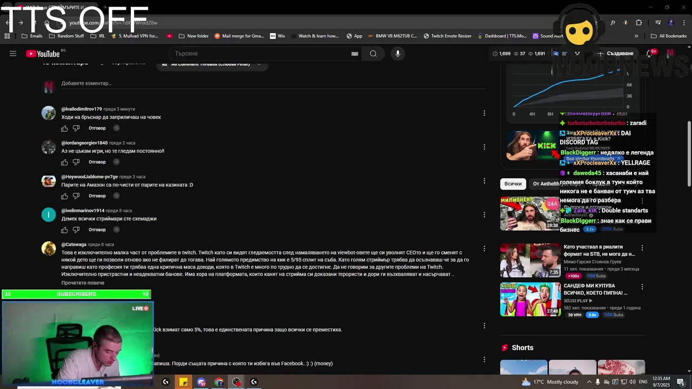Expand Catswaga comment with Прочетете повече
This screenshot has height=389, width=692.
tap(83, 283)
